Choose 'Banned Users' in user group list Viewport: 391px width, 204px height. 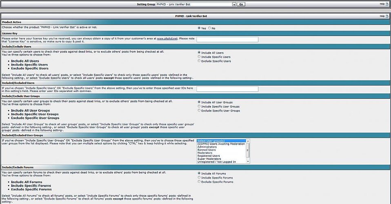222,150
